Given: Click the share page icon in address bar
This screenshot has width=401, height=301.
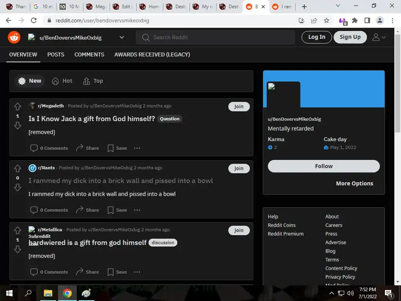Looking at the screenshot, I should click(314, 20).
